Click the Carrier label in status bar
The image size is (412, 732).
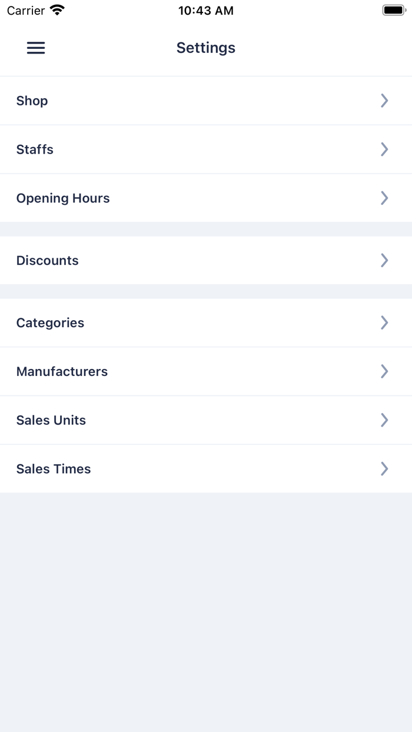[x=25, y=10]
